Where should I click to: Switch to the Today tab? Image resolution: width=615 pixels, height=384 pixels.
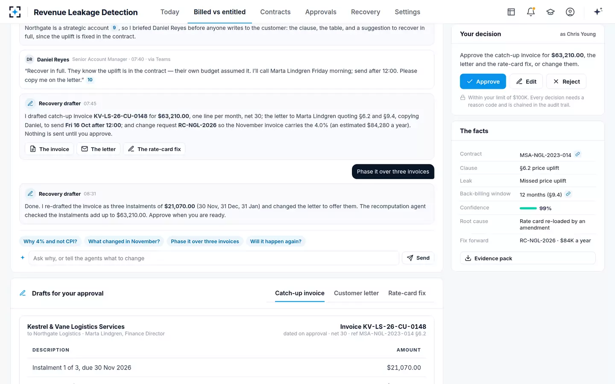[x=170, y=12]
